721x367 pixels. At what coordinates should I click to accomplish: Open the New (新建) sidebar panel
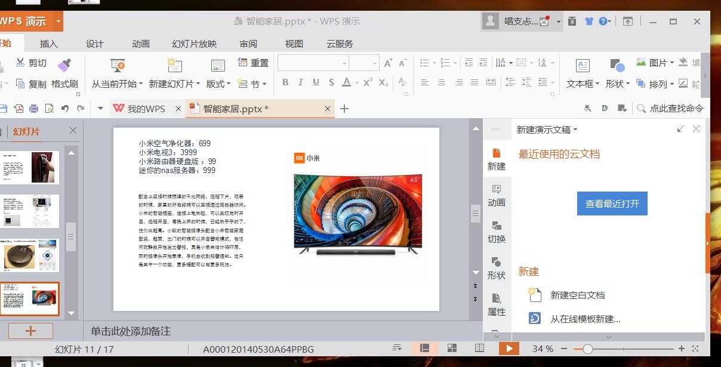496,159
